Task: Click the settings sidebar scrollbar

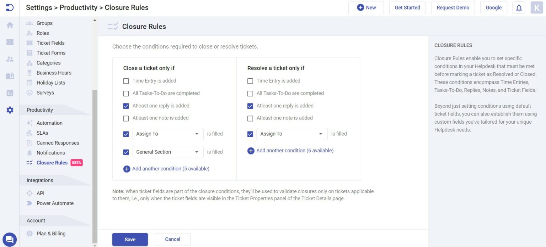Action: click(x=95, y=159)
